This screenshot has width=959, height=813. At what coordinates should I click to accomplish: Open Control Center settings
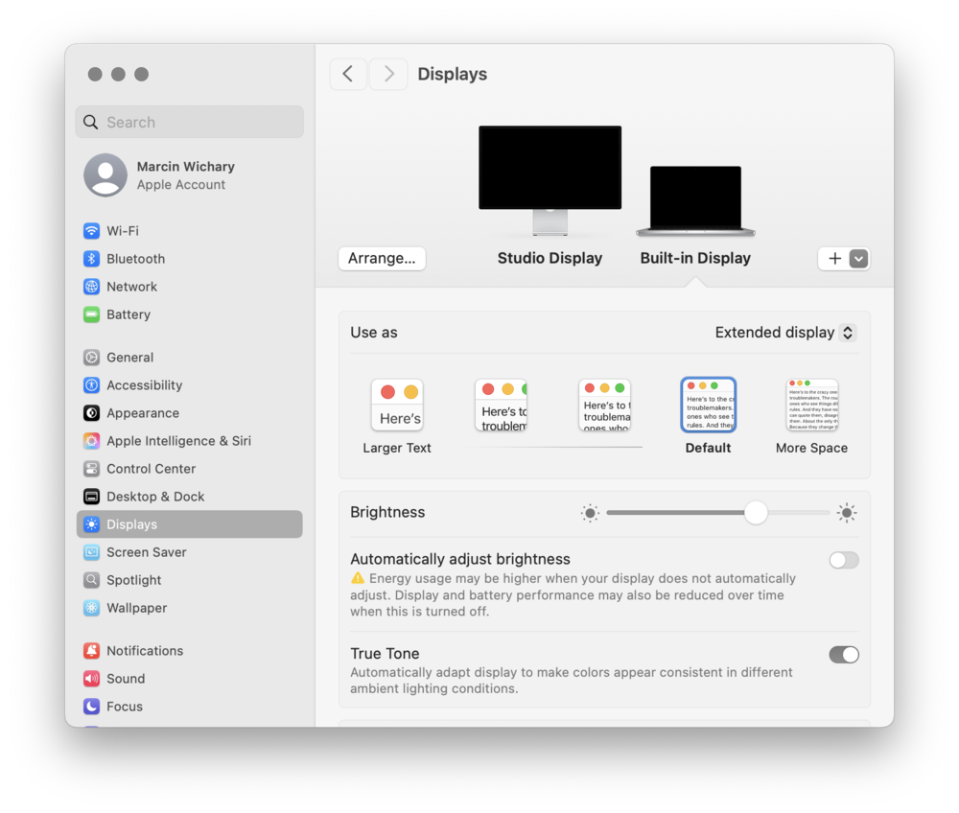[190, 469]
